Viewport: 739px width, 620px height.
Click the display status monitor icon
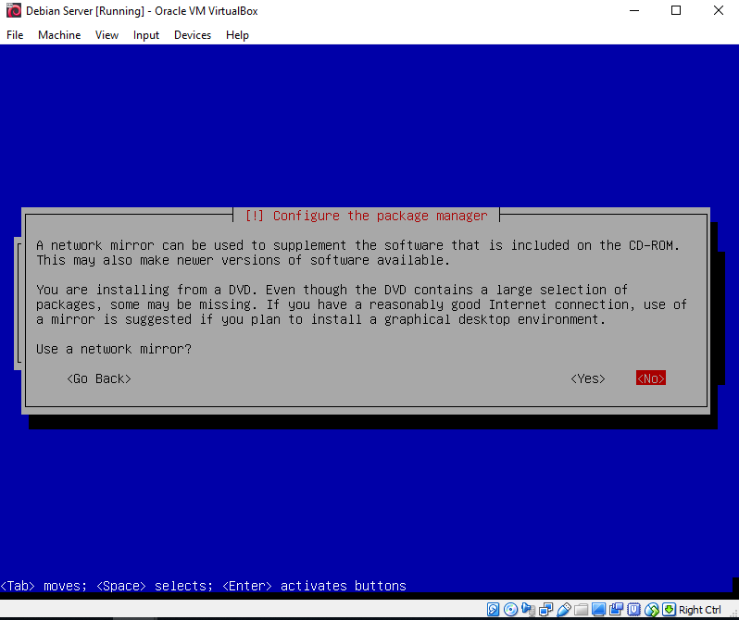(598, 610)
